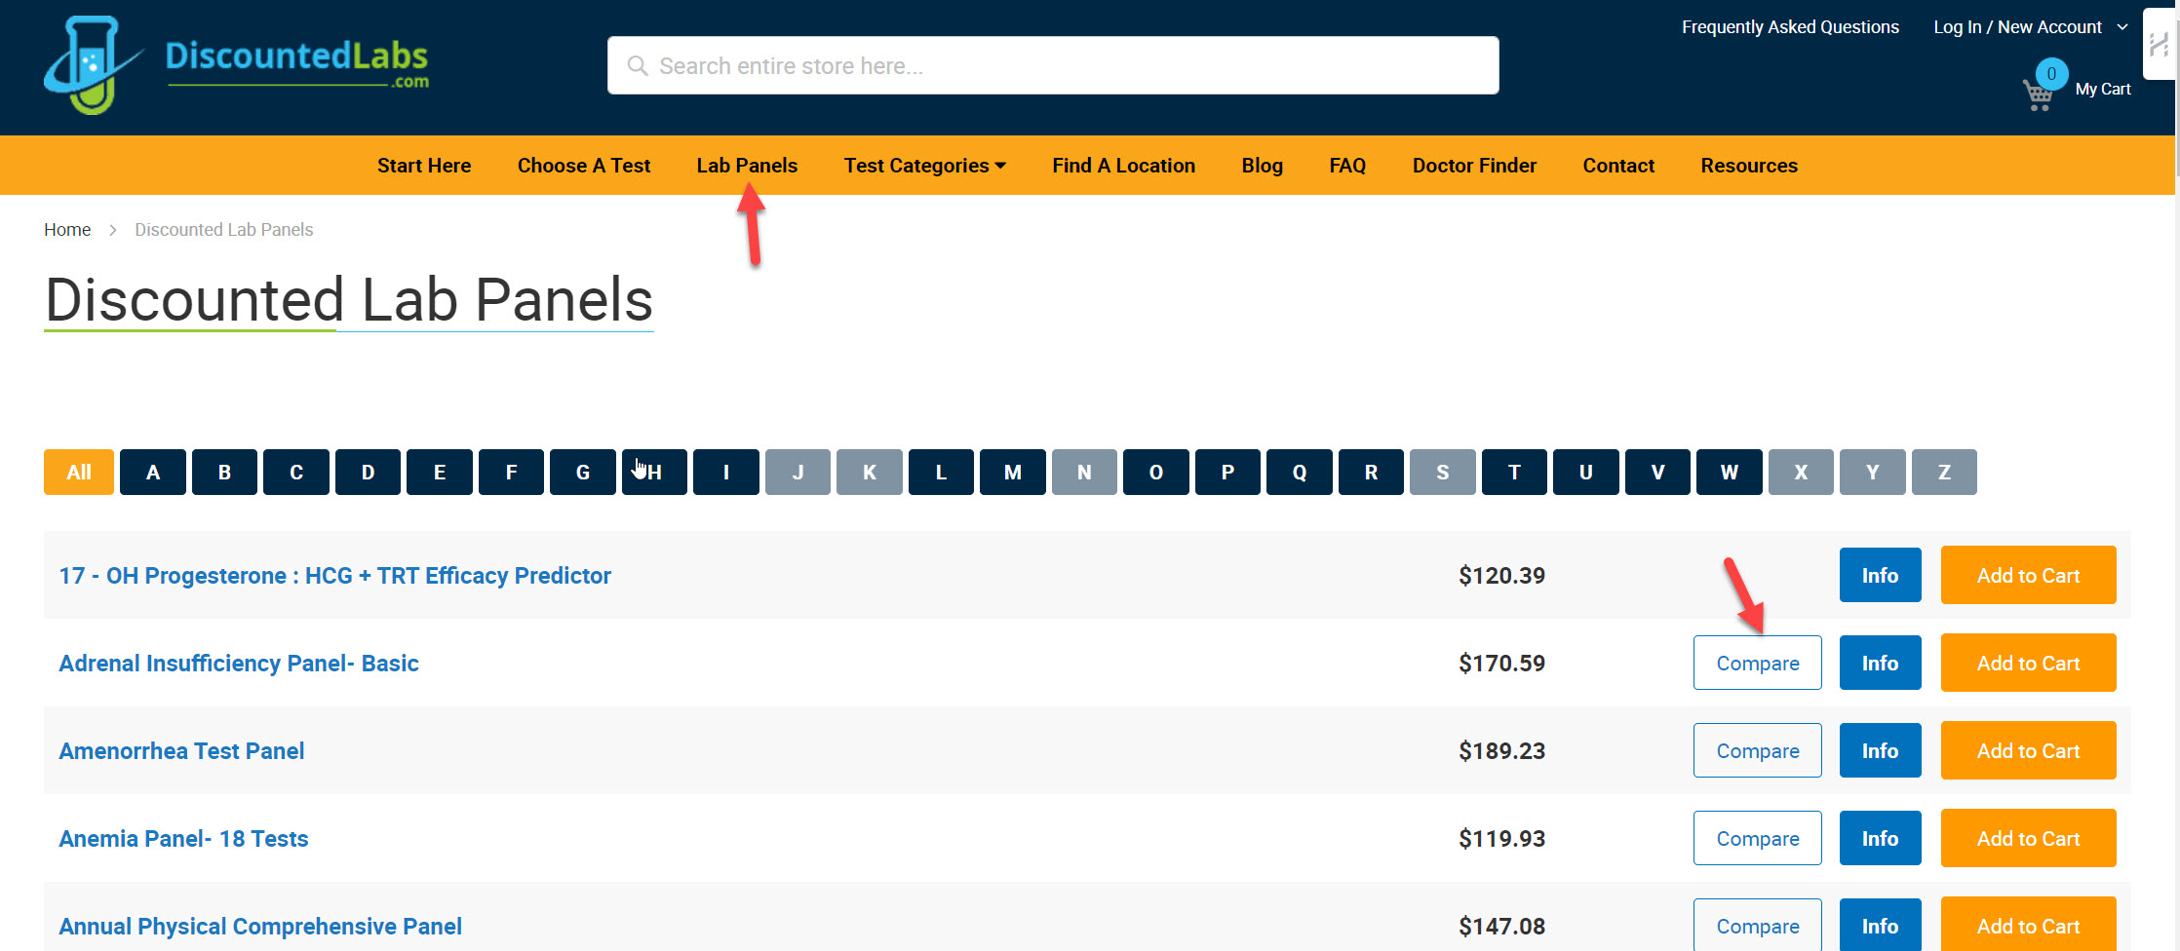
Task: Focus the store search field
Action: (1053, 65)
